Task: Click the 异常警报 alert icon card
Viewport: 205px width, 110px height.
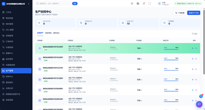Action: [165, 23]
